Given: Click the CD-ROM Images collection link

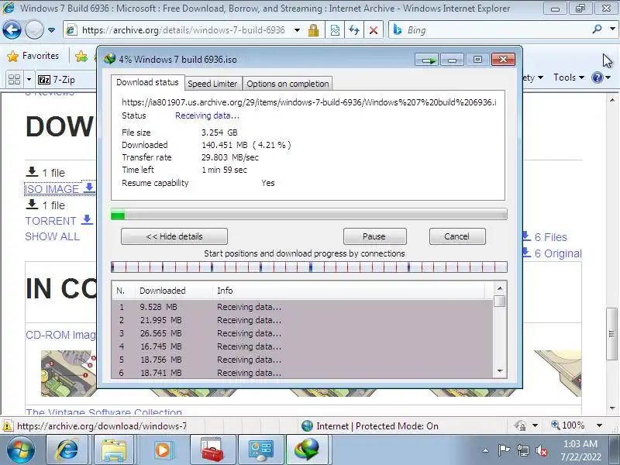Looking at the screenshot, I should click(60, 335).
